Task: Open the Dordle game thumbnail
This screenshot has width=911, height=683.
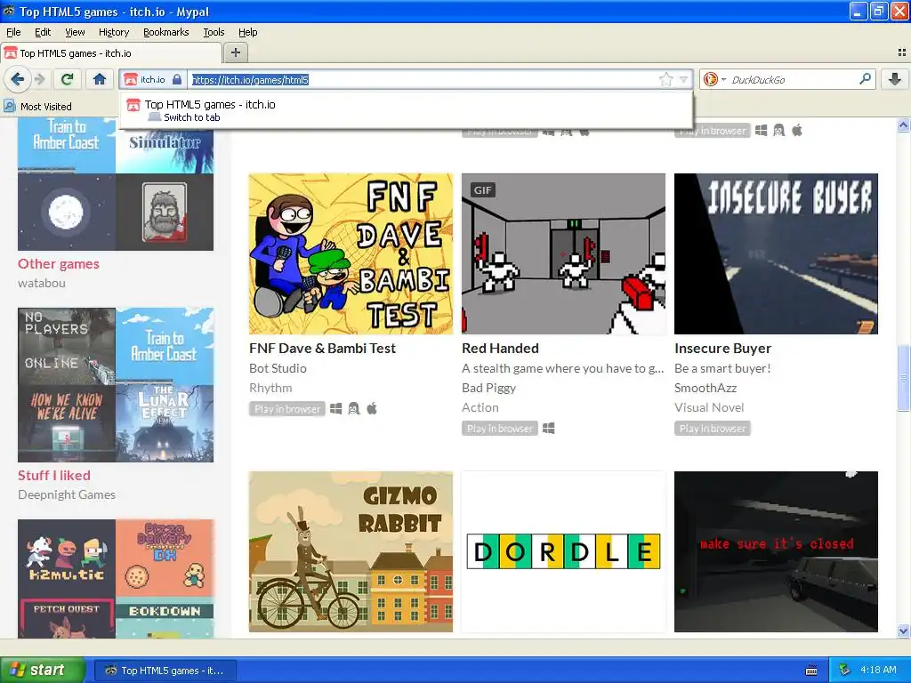Action: [563, 551]
